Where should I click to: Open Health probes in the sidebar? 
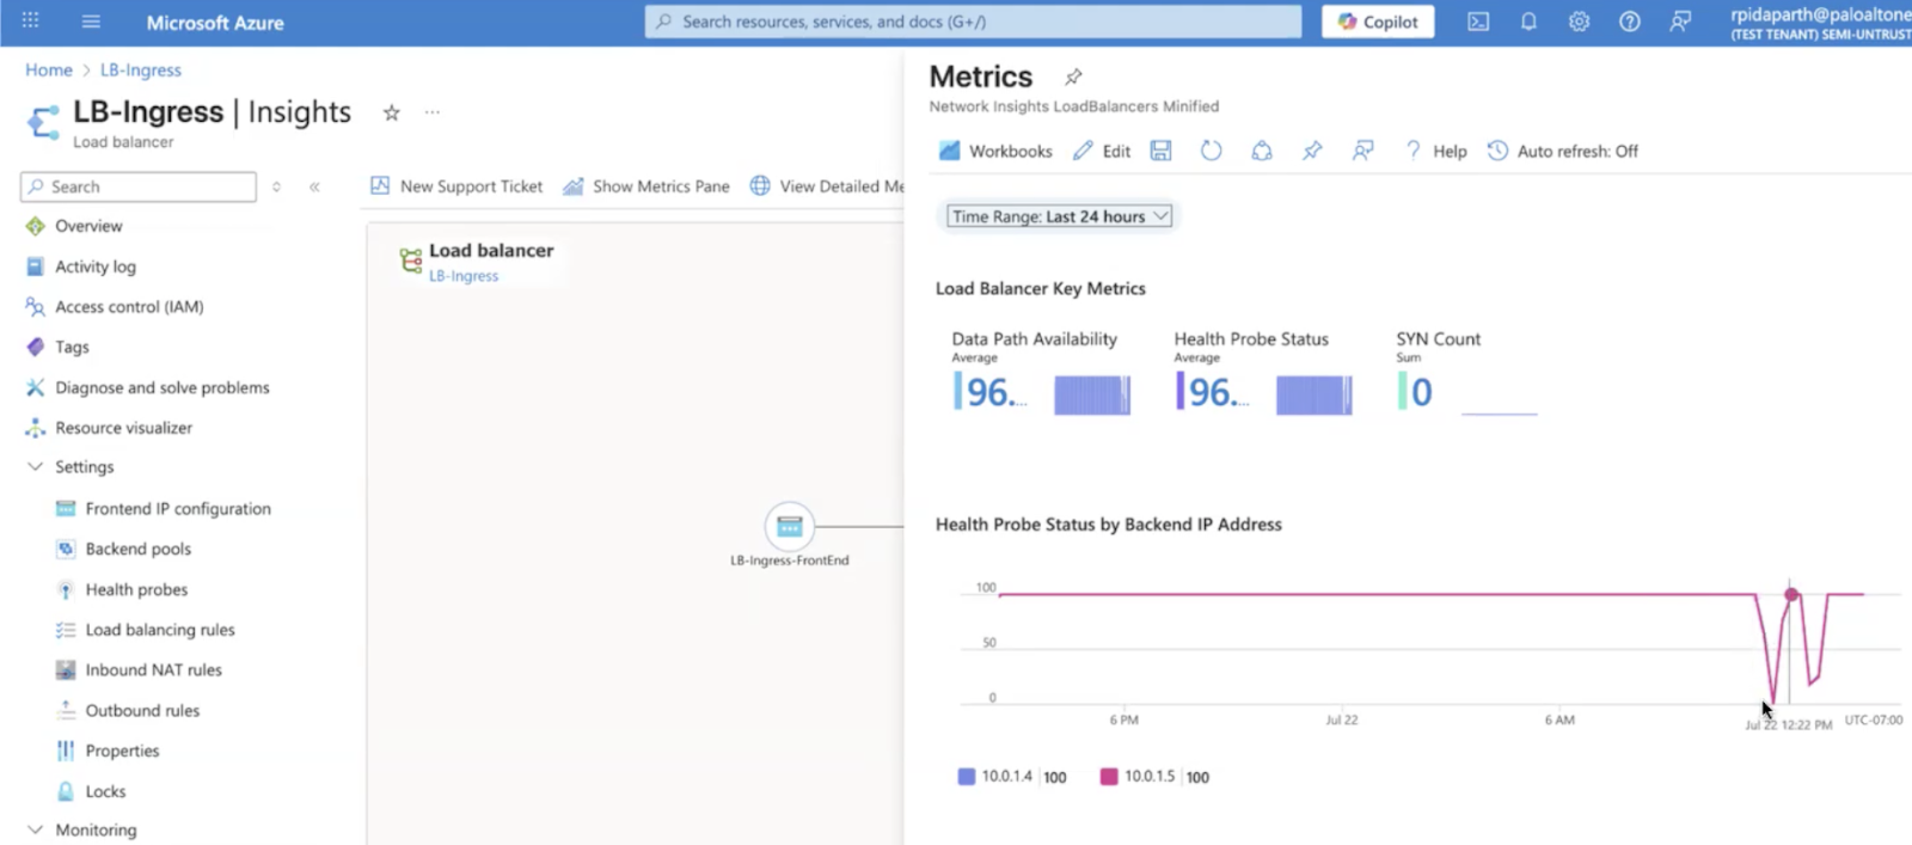[x=137, y=589]
